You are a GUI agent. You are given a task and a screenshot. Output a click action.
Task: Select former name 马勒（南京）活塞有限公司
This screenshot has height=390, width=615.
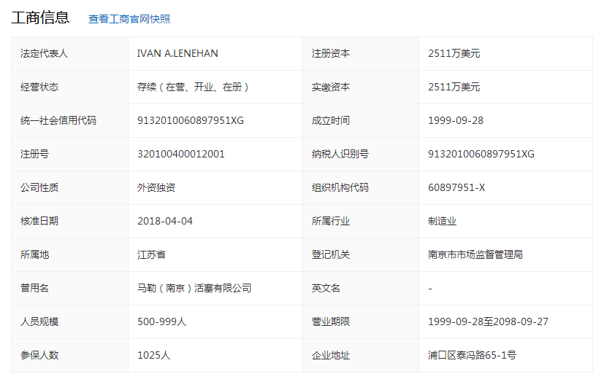click(194, 288)
